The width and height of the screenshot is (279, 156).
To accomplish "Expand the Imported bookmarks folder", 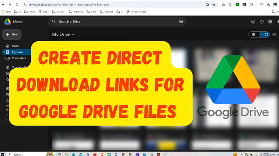I will [76, 12].
